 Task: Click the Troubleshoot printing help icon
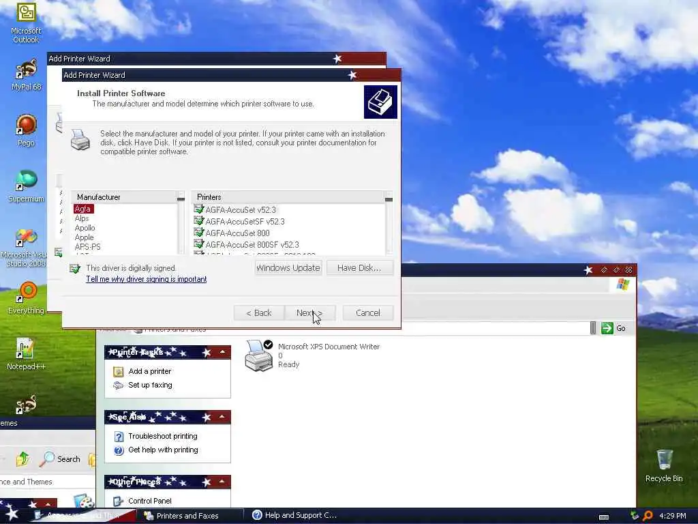pos(119,437)
